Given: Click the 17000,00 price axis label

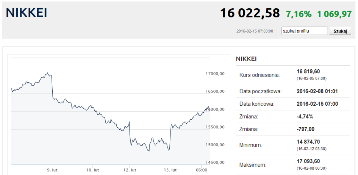Looking at the screenshot, I should [214, 74].
